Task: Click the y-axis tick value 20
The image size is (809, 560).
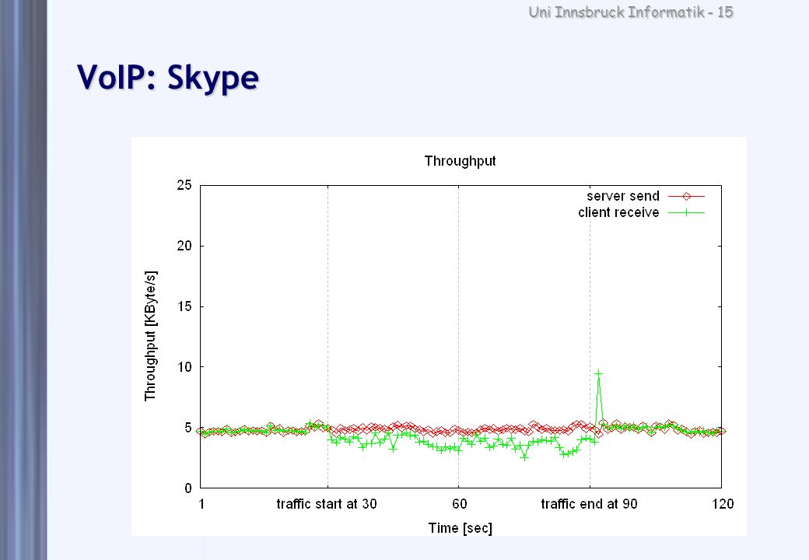Action: tap(184, 246)
